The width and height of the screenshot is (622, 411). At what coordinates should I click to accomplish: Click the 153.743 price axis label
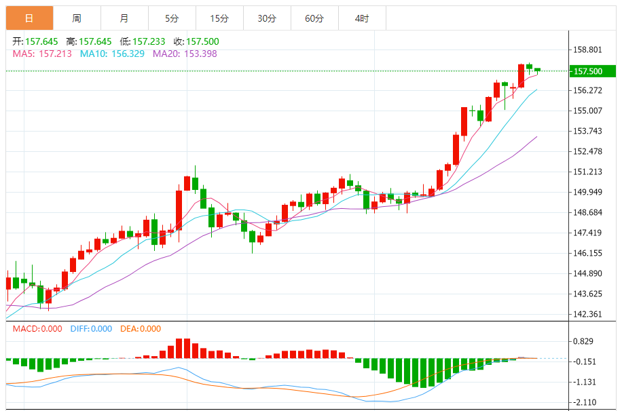pos(587,131)
